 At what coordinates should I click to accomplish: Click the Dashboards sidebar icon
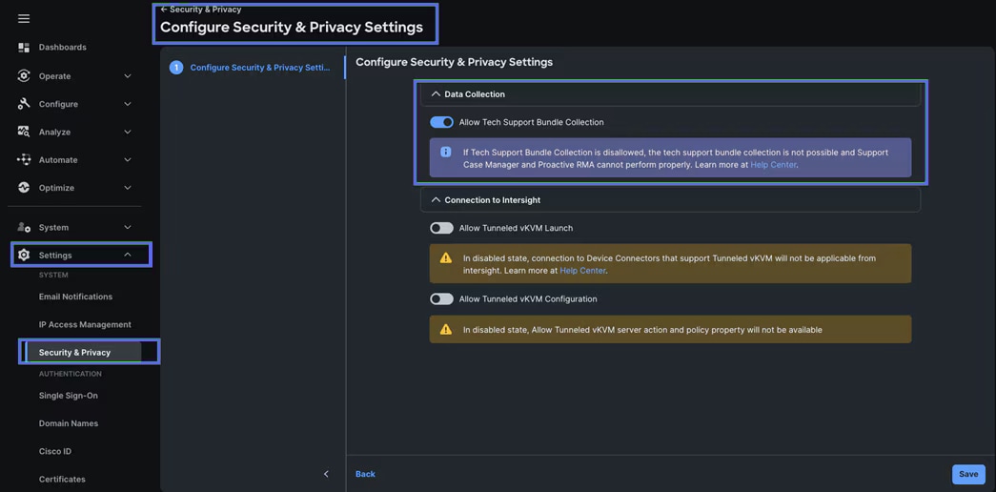click(x=24, y=47)
